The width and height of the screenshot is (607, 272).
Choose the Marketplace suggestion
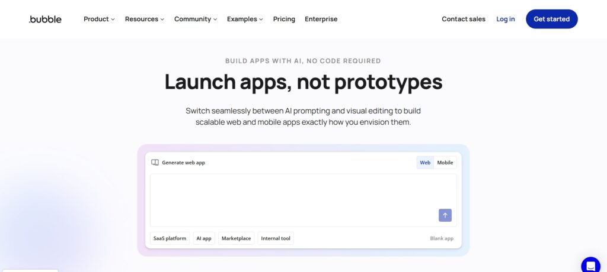click(x=236, y=238)
